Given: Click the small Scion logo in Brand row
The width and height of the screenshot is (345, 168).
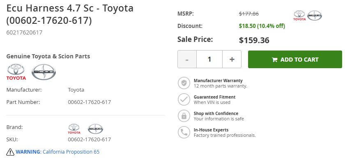Looking at the screenshot, I should pos(95,129).
